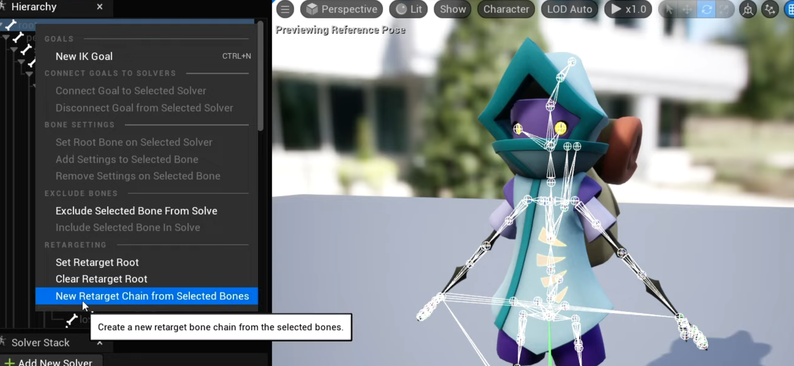Image resolution: width=794 pixels, height=366 pixels.
Task: Click Include Selected Bone In Solve
Action: coord(147,227)
